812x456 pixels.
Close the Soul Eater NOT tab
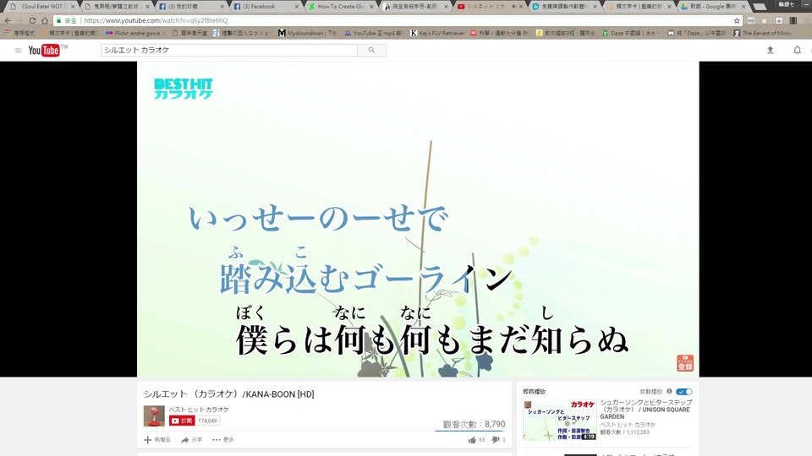tap(73, 7)
